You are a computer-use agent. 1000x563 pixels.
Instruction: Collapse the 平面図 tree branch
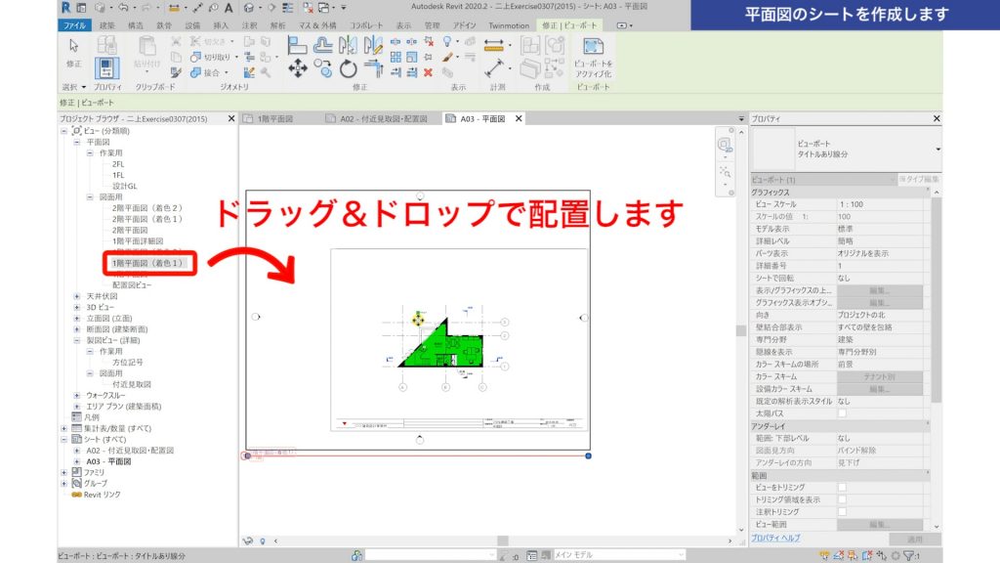[x=75, y=143]
